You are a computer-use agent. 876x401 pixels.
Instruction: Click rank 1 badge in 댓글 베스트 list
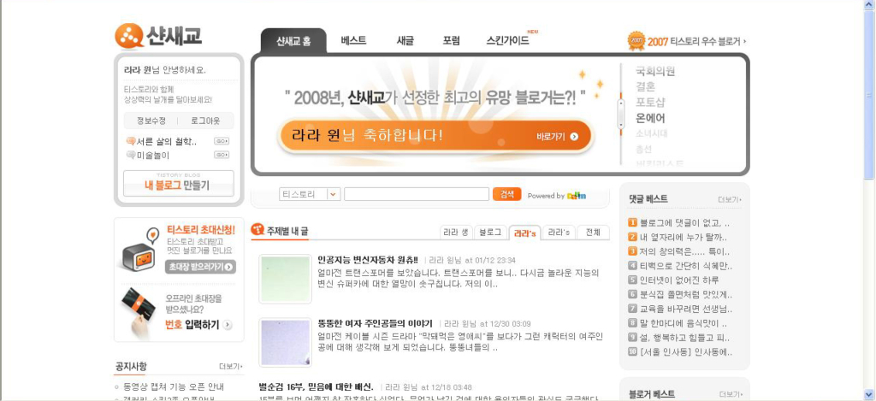pyautogui.click(x=633, y=223)
